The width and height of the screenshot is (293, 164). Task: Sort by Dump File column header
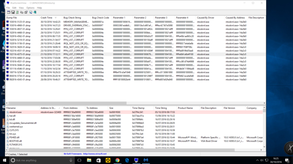(22, 17)
